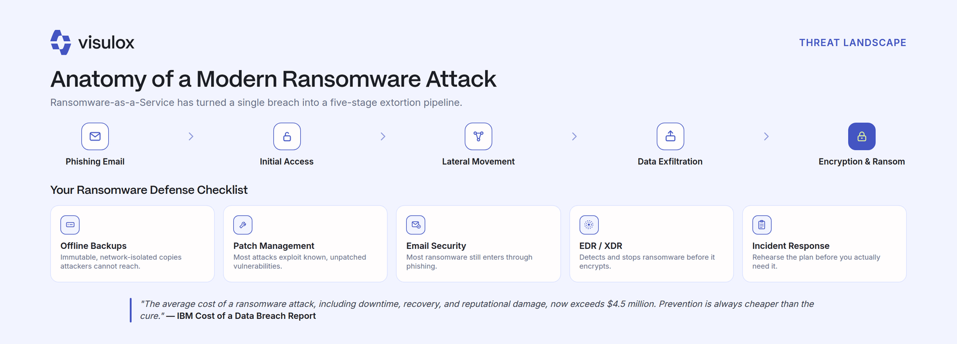957x344 pixels.
Task: Click chevron between Initial Access and Lateral Movement
Action: point(383,136)
